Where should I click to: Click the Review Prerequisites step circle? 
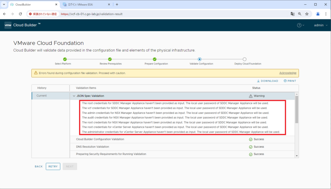(x=110, y=59)
